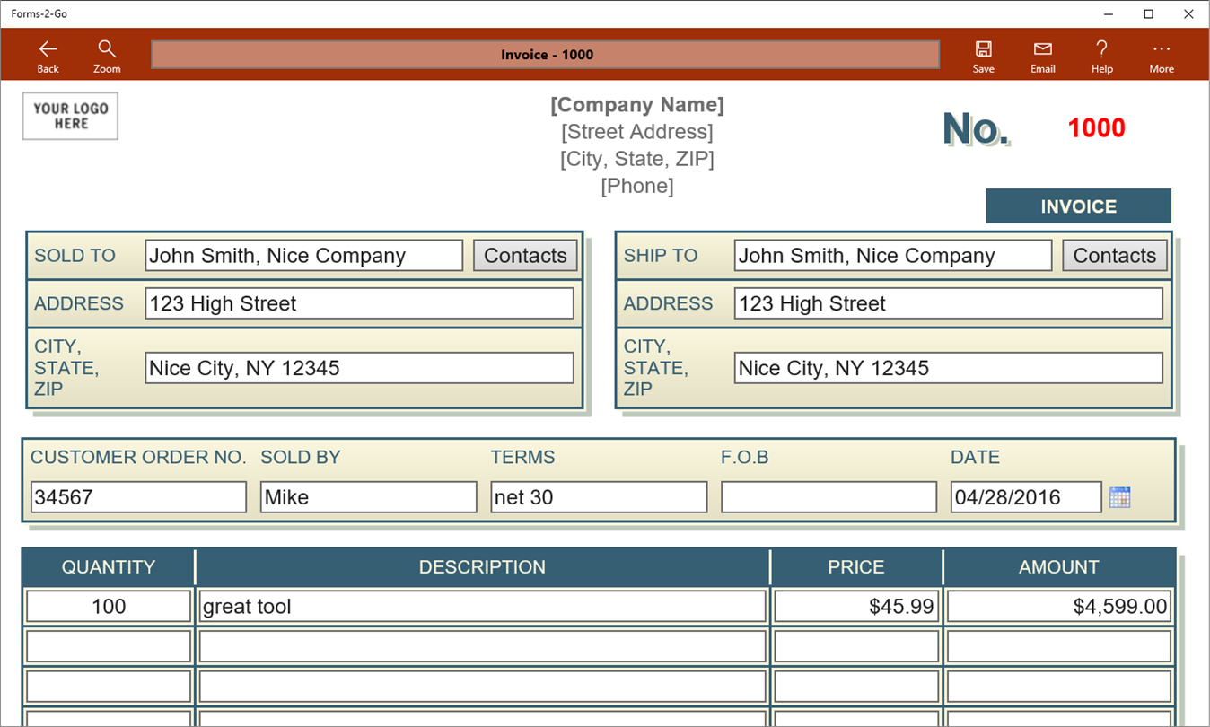Viewport: 1210px width, 727px height.
Task: Open the More options ellipsis menu
Action: [x=1162, y=56]
